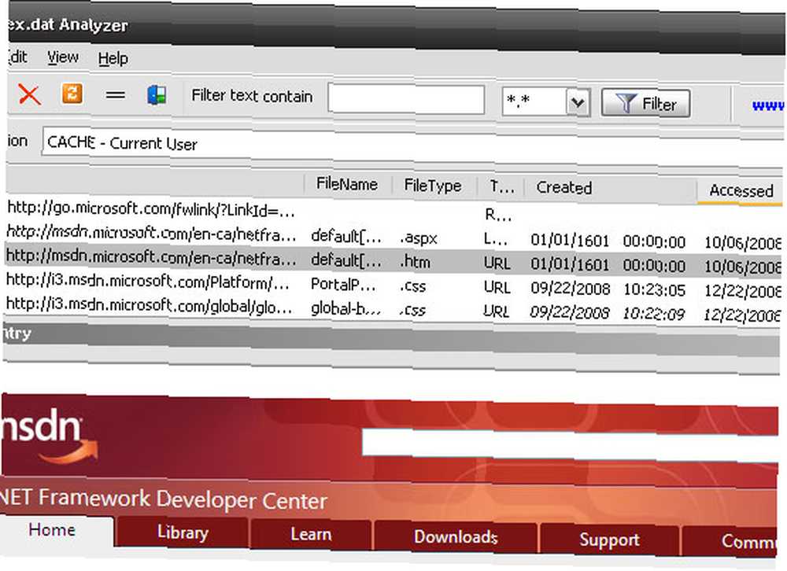Open the View menu
Viewport: 787px width, 571px height.
point(63,57)
